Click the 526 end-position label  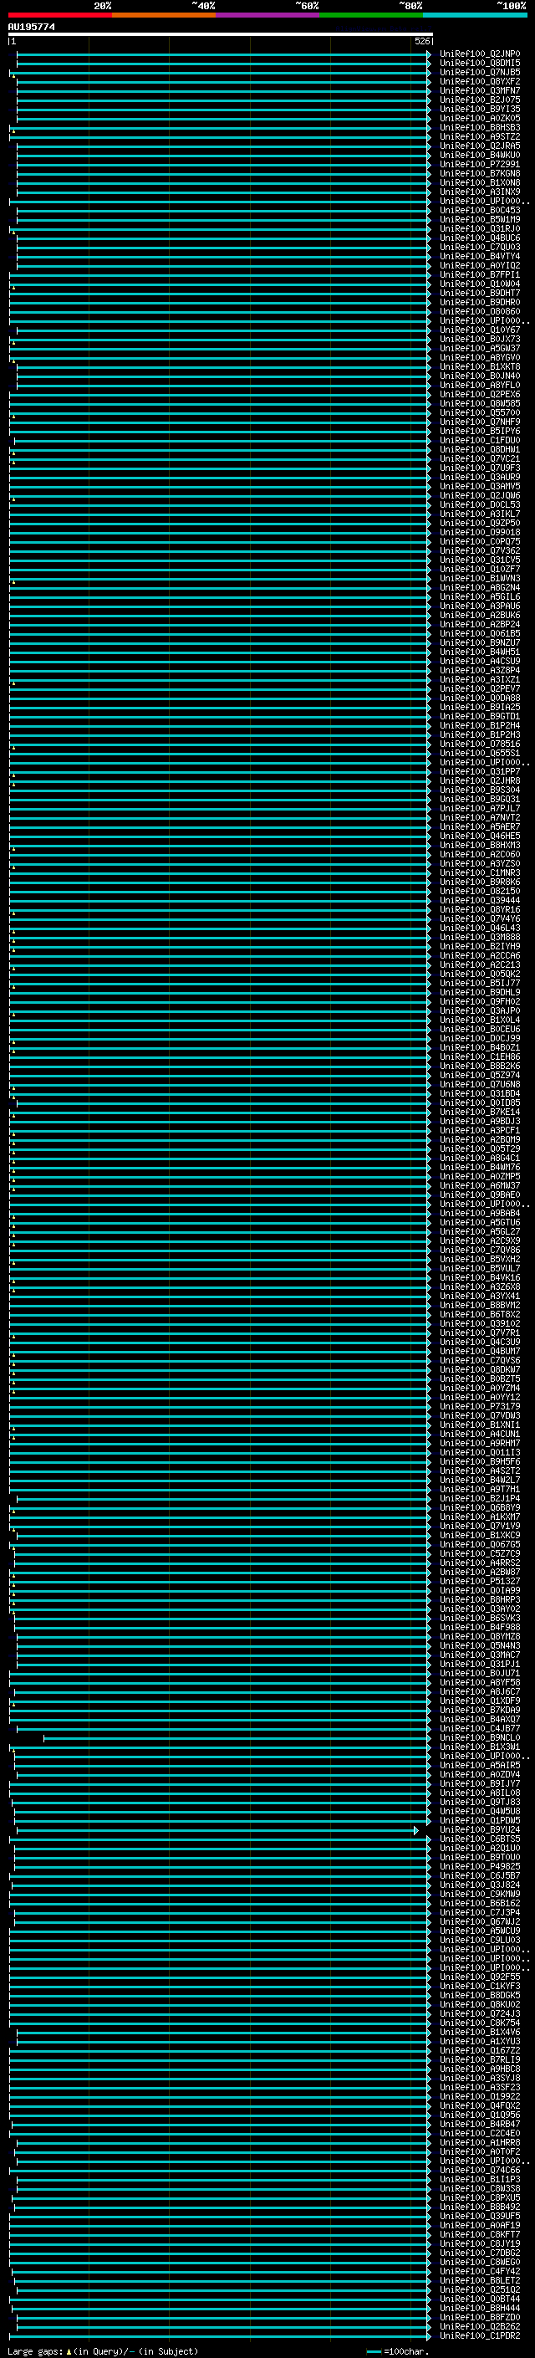[421, 41]
